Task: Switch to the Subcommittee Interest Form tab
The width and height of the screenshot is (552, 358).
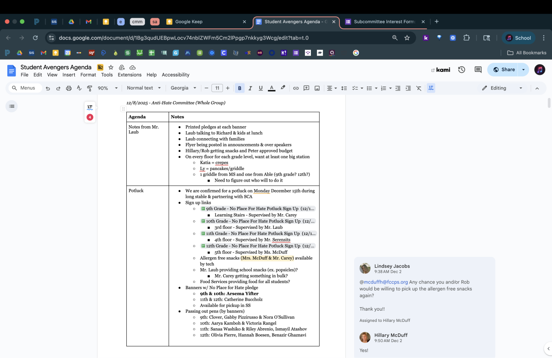Action: point(386,22)
